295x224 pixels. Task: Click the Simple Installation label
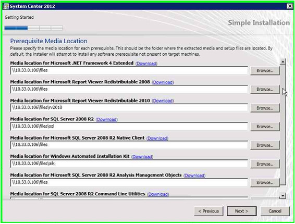(259, 22)
